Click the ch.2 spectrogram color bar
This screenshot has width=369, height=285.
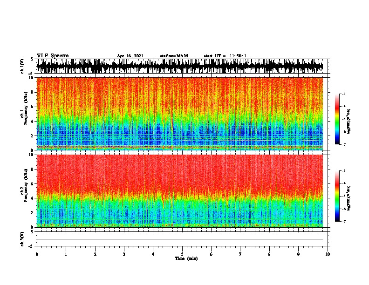(337, 196)
